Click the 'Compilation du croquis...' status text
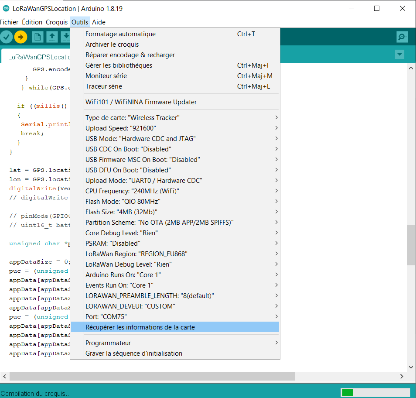 pyautogui.click(x=36, y=394)
